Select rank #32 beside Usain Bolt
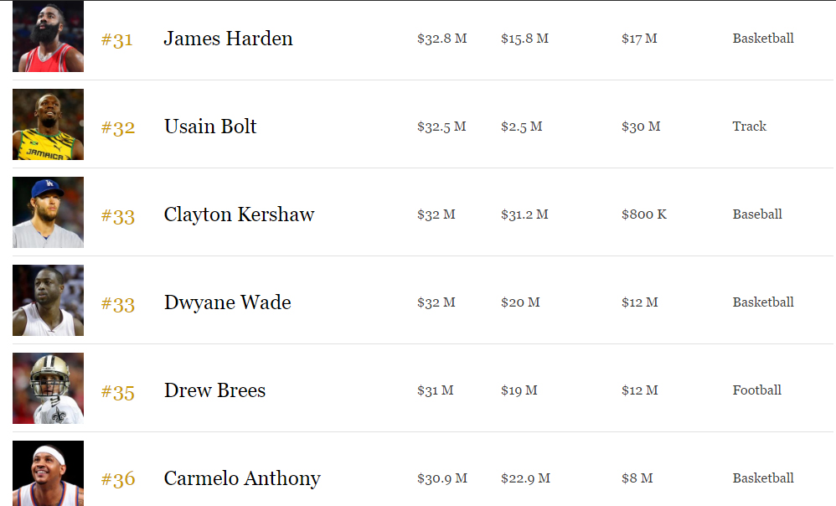This screenshot has width=836, height=506. 118,128
